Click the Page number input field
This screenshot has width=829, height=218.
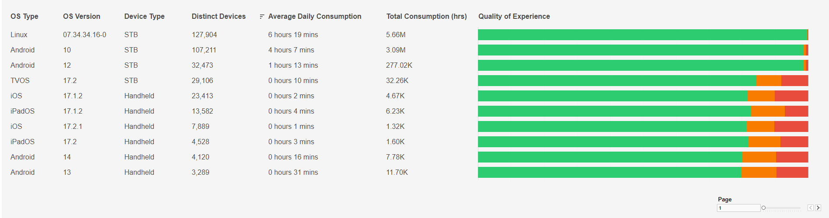click(x=738, y=208)
